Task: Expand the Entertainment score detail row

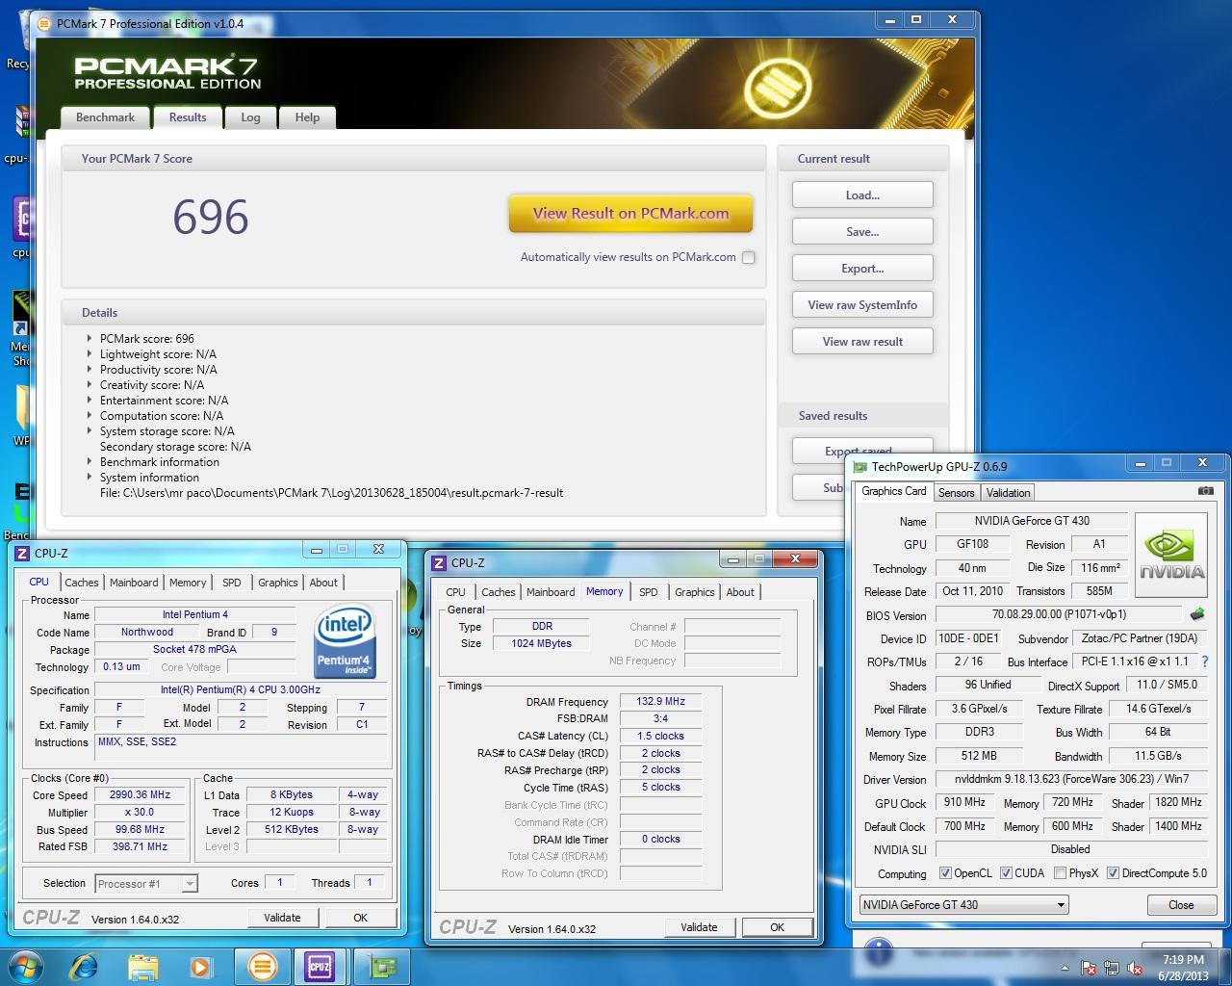Action: click(x=90, y=401)
